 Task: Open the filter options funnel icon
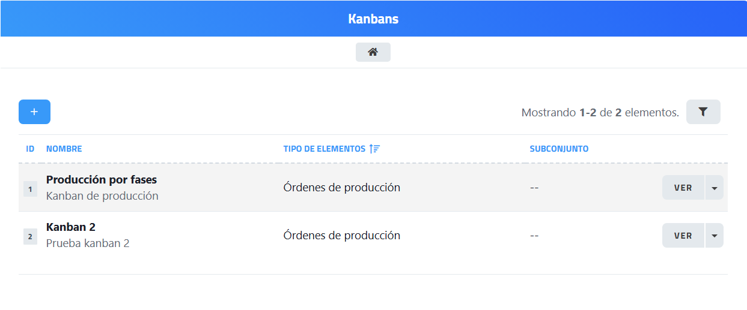(x=703, y=112)
